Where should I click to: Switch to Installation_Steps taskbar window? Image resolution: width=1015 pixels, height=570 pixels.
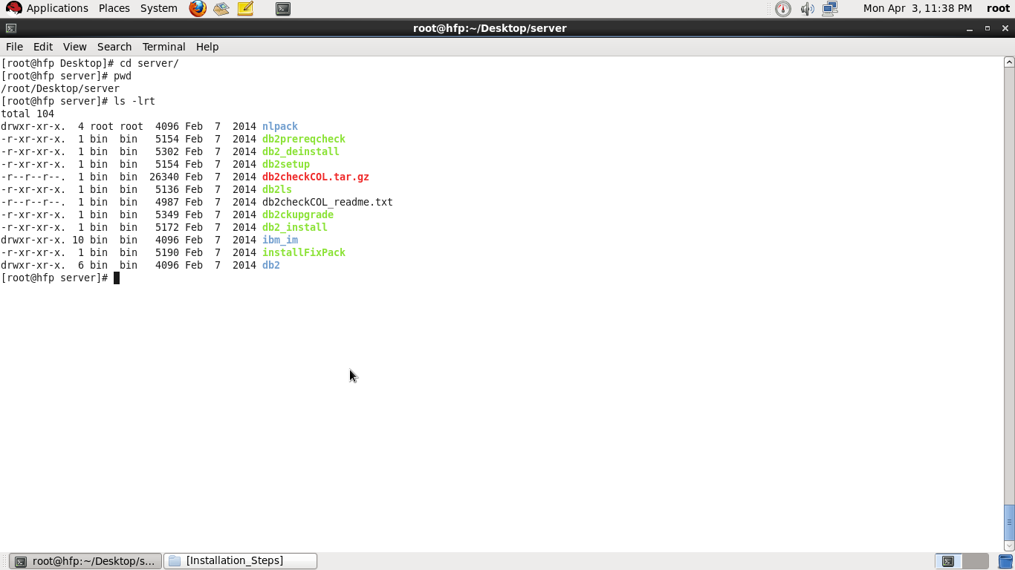point(240,561)
